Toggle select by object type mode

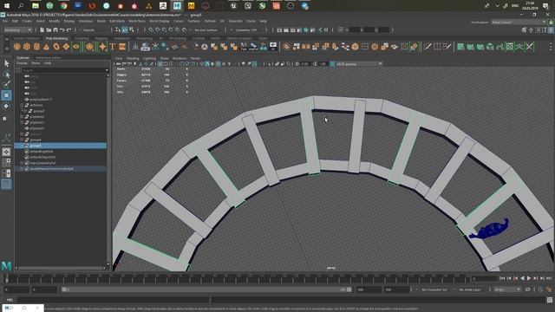coord(125,30)
